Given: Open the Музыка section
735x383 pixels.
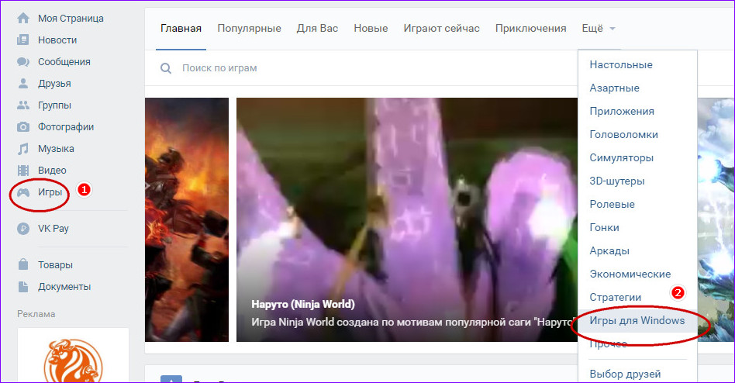Looking at the screenshot, I should point(56,149).
